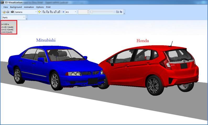
Task: Expand the main toolbar overflow options
Action: point(124,14)
